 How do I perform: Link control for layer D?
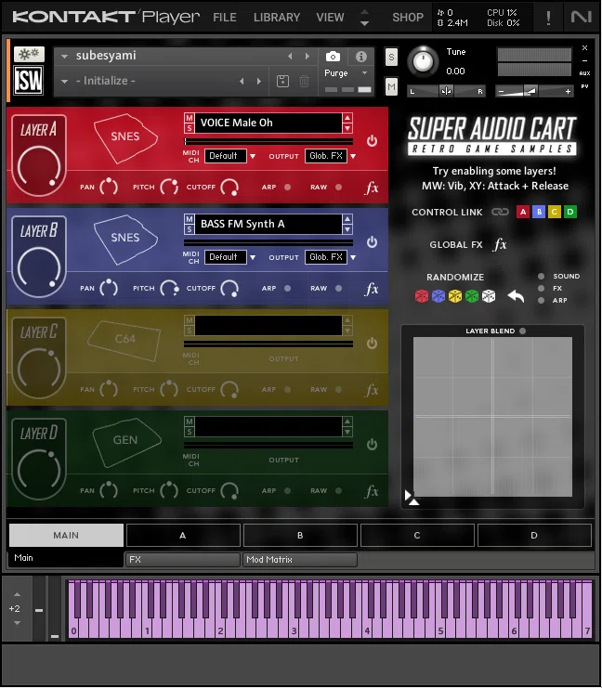click(x=569, y=212)
